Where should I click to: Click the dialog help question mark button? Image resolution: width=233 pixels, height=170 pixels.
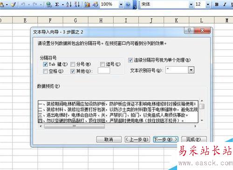pyautogui.click(x=189, y=30)
